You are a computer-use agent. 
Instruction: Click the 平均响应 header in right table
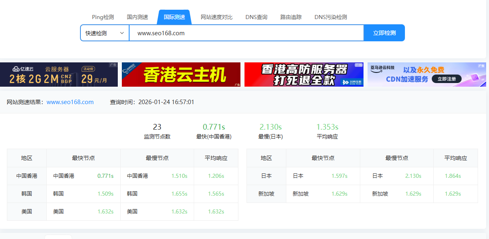pos(456,158)
